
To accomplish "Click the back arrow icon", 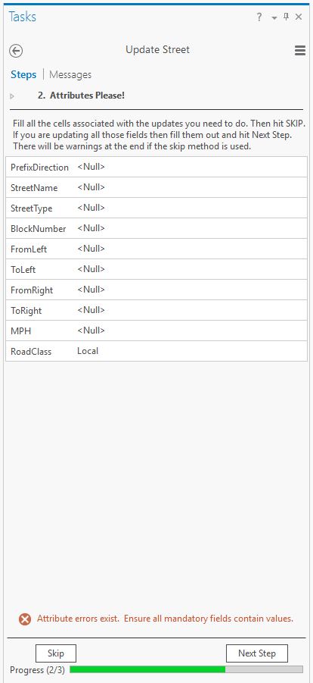I will point(16,51).
